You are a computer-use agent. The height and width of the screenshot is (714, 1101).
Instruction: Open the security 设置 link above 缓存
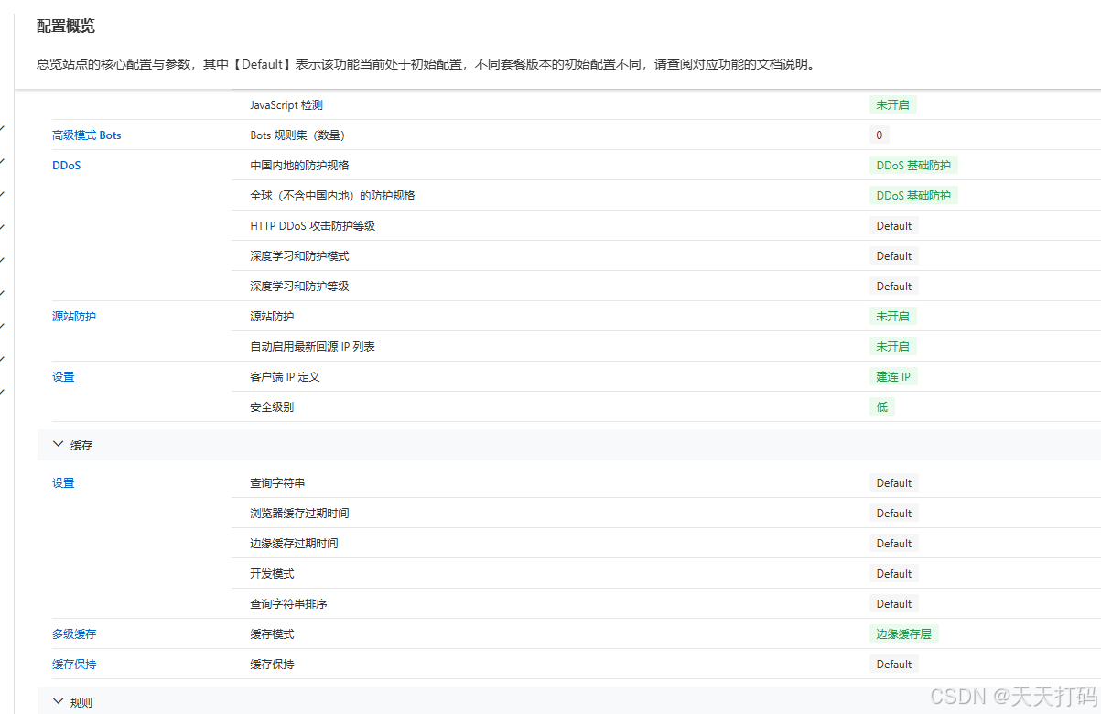pyautogui.click(x=63, y=377)
